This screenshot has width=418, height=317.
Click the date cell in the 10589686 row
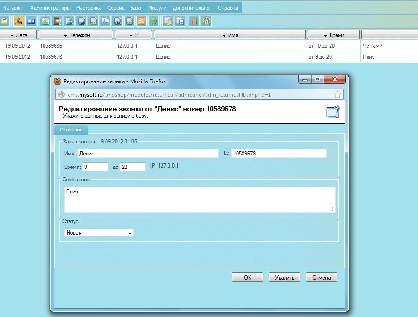pos(18,46)
